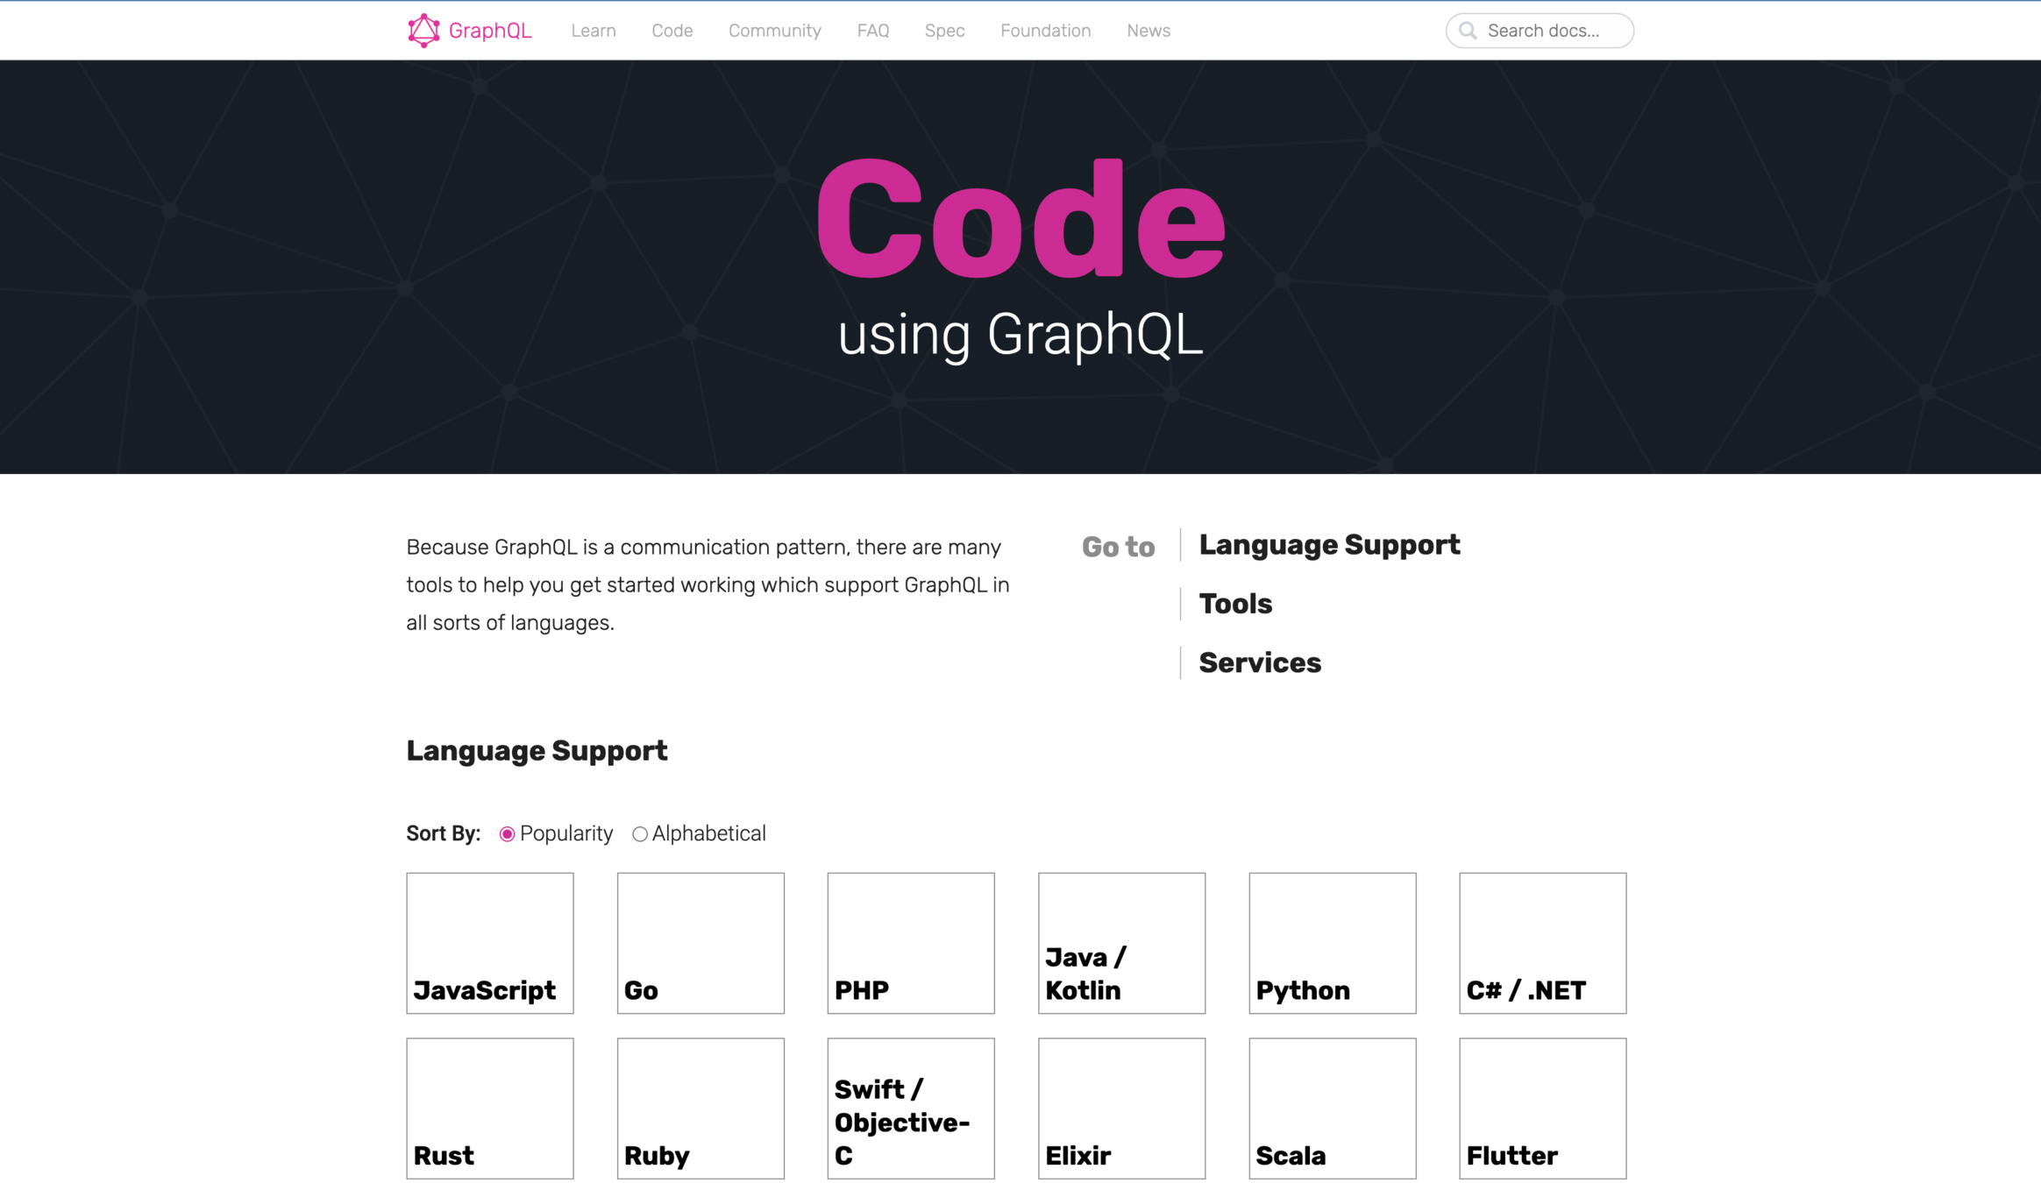This screenshot has height=1183, width=2041.
Task: Jump to the Services section link
Action: 1260,662
